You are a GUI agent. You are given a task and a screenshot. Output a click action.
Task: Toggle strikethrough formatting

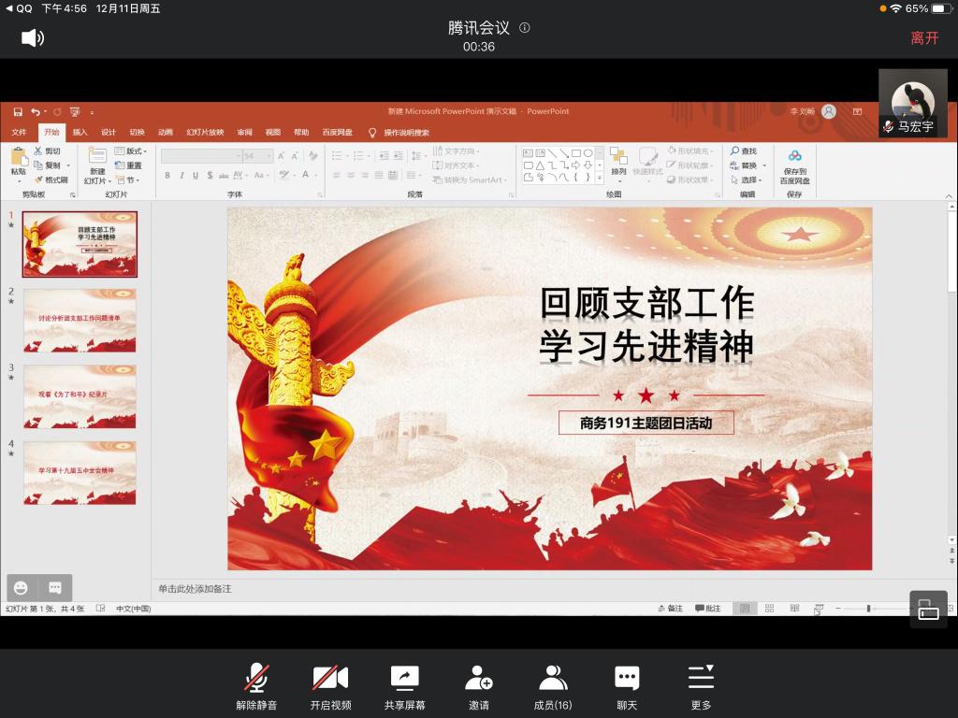pos(224,175)
